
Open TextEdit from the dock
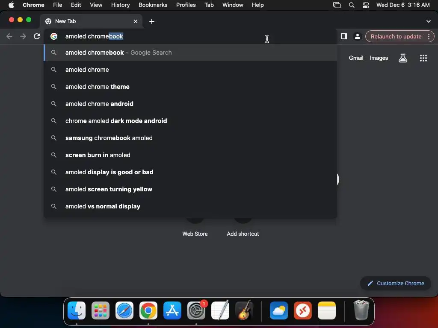[220, 310]
